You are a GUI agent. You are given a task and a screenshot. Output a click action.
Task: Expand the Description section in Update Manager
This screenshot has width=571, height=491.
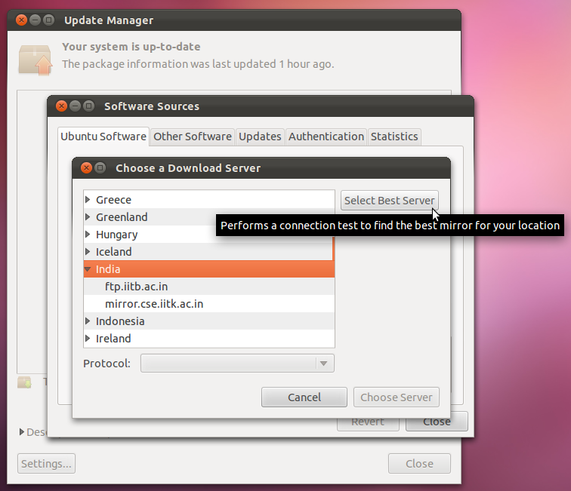pyautogui.click(x=22, y=432)
